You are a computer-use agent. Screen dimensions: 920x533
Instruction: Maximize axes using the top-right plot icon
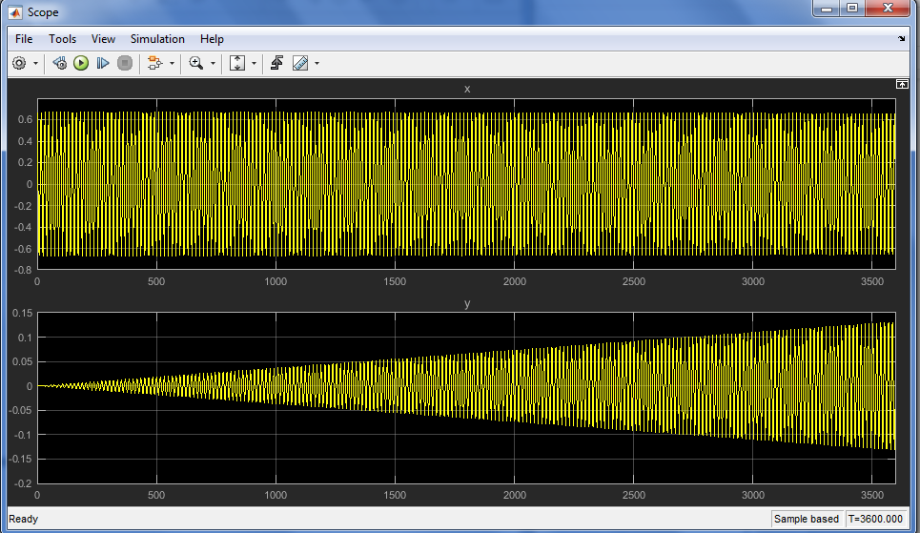tap(902, 85)
